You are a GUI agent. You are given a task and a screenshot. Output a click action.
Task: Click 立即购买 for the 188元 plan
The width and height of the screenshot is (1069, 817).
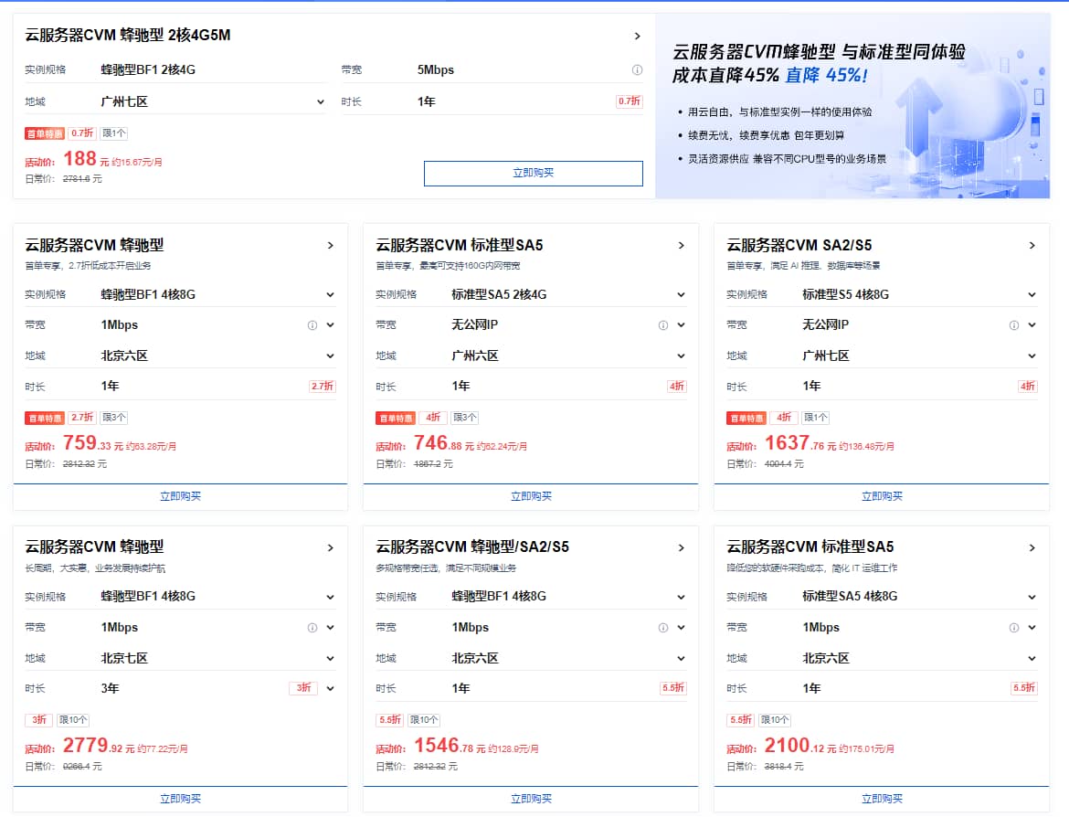(533, 173)
